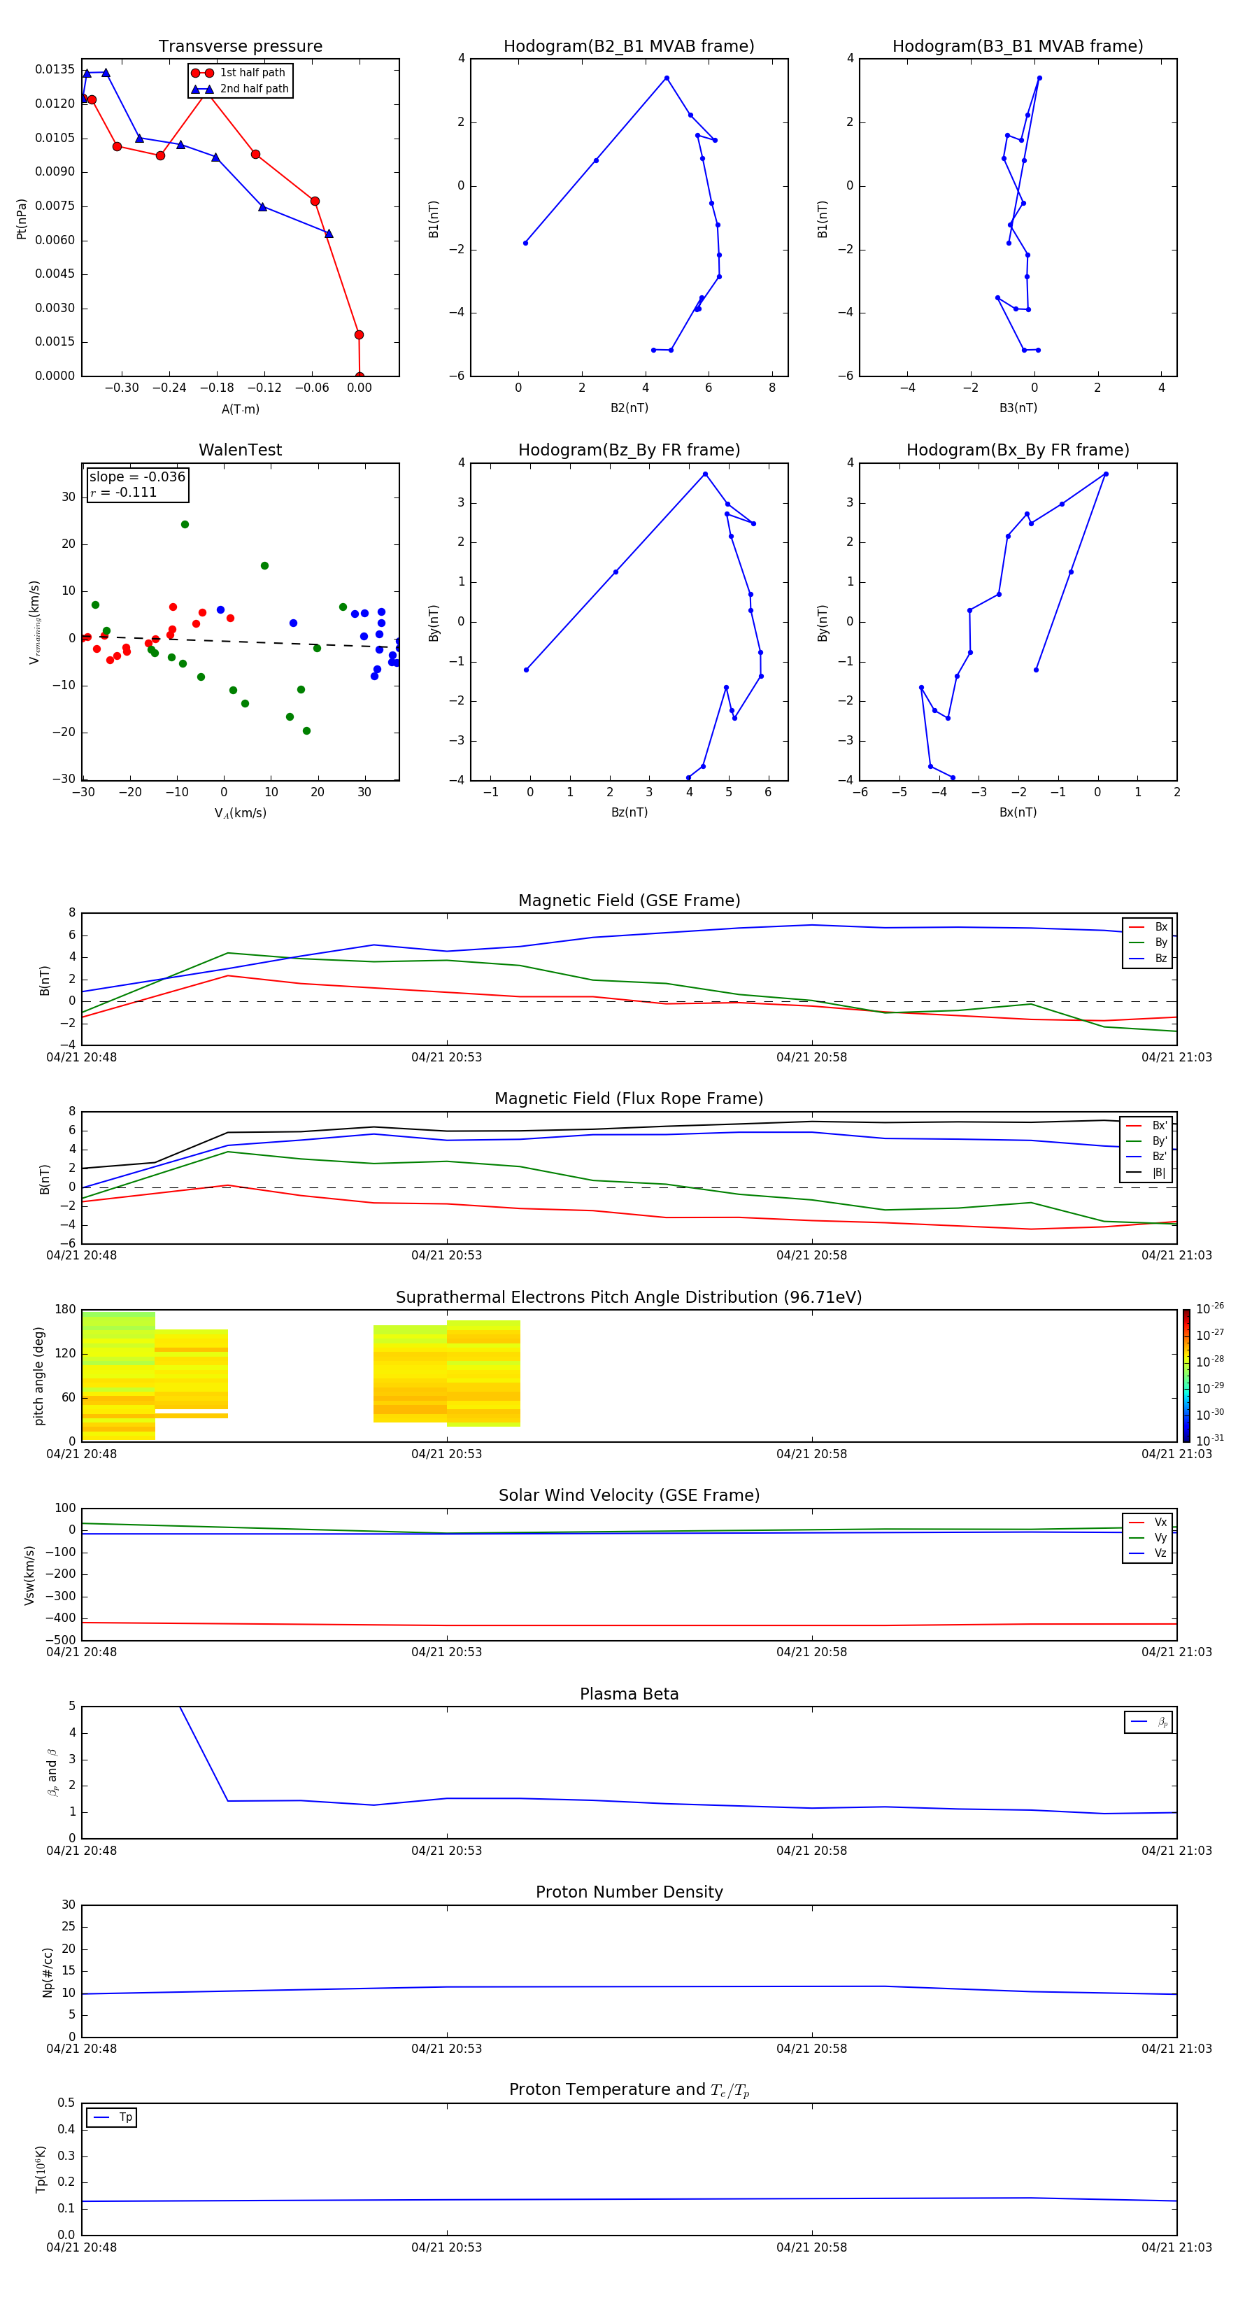Select the Bz entry in the GSE legend

click(x=1148, y=958)
